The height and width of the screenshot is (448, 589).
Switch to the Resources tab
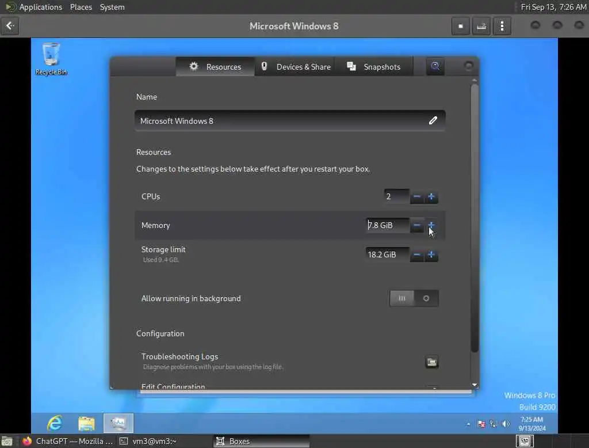[x=215, y=67]
